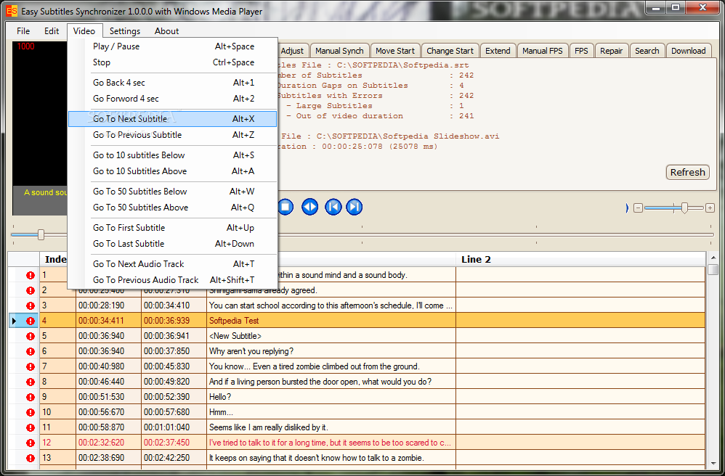This screenshot has width=725, height=476.
Task: Click the Line 2 column header
Action: [580, 260]
